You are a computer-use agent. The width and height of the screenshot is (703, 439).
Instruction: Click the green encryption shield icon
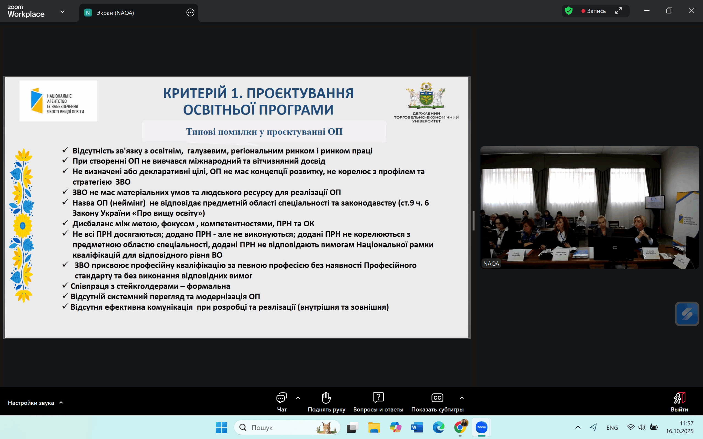pos(568,11)
